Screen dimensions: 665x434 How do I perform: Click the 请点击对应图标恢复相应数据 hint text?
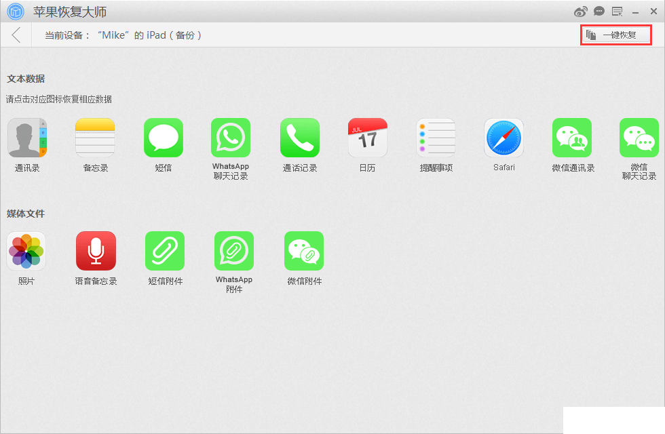click(59, 99)
